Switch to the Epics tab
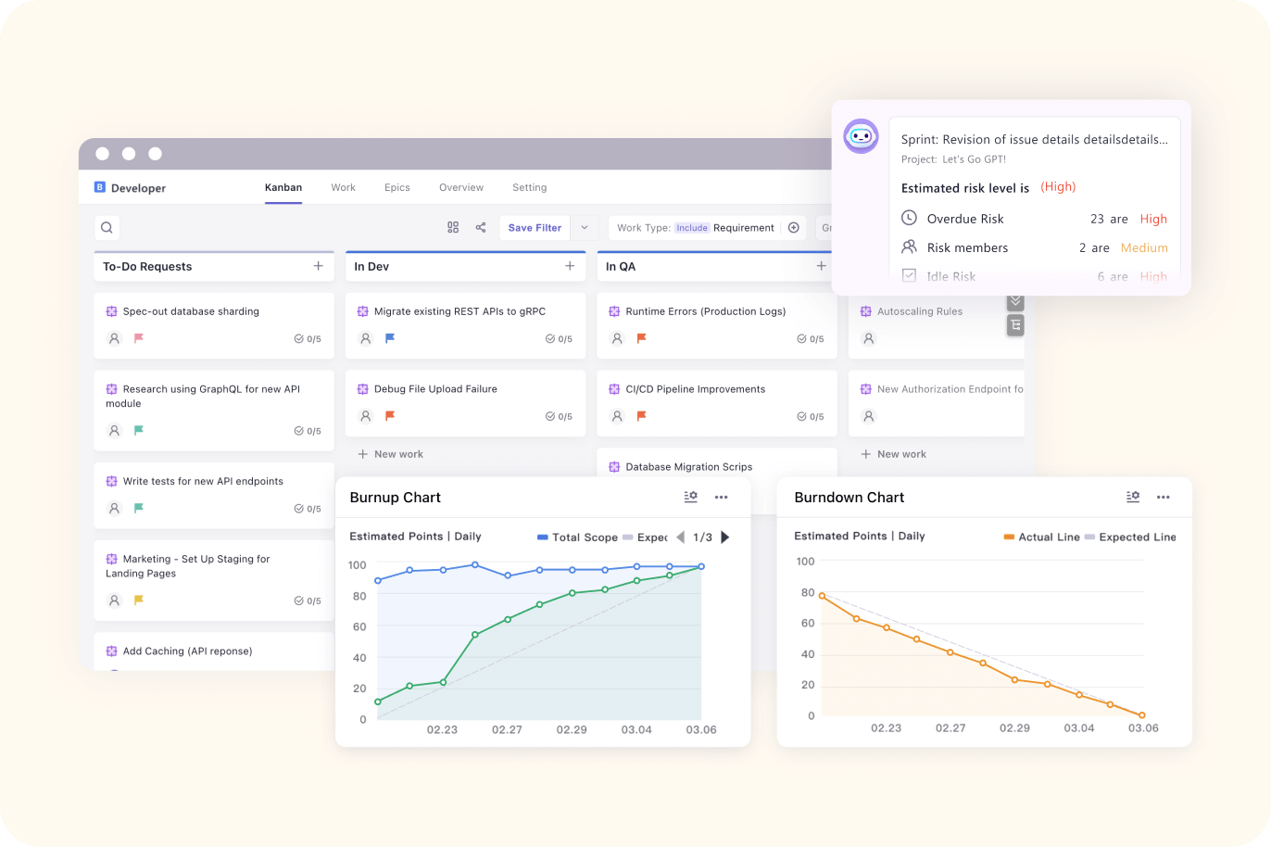 (x=396, y=187)
